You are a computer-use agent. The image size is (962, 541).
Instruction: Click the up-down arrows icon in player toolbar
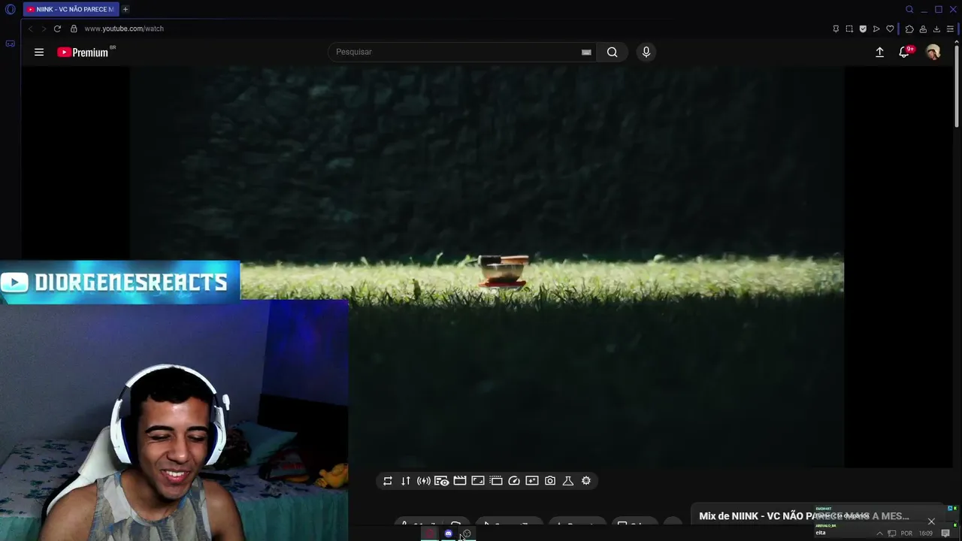click(406, 481)
